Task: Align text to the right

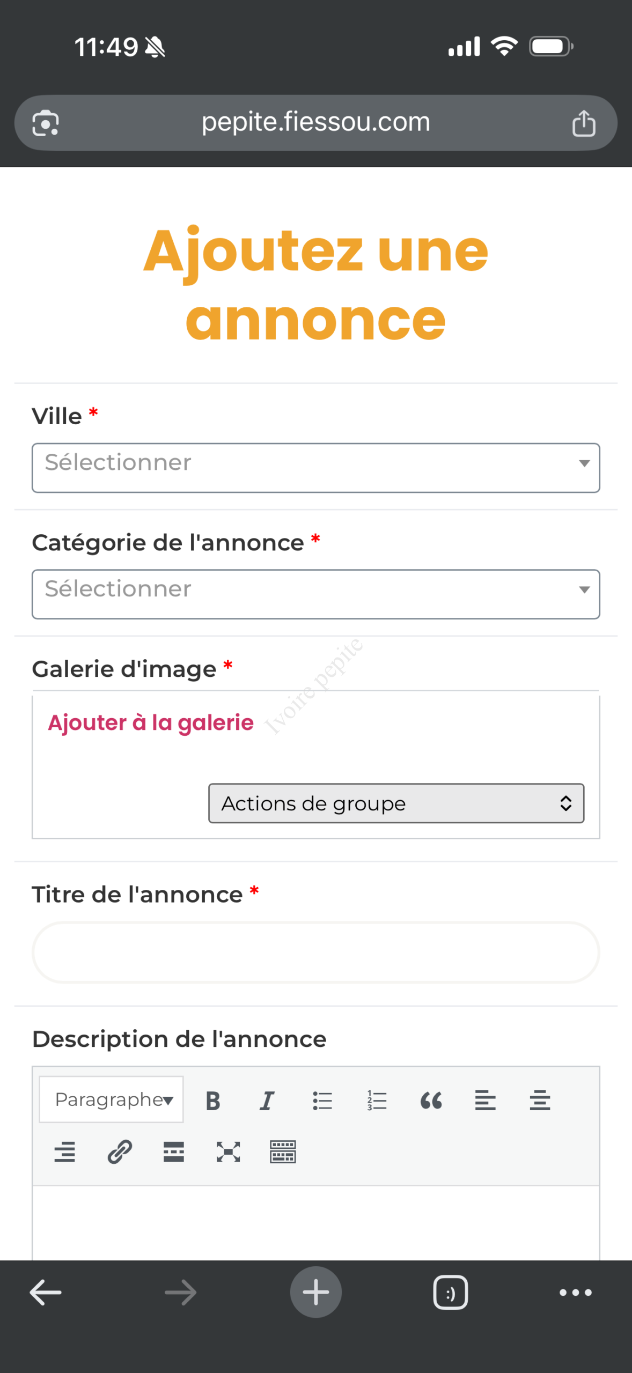Action: click(x=65, y=1151)
